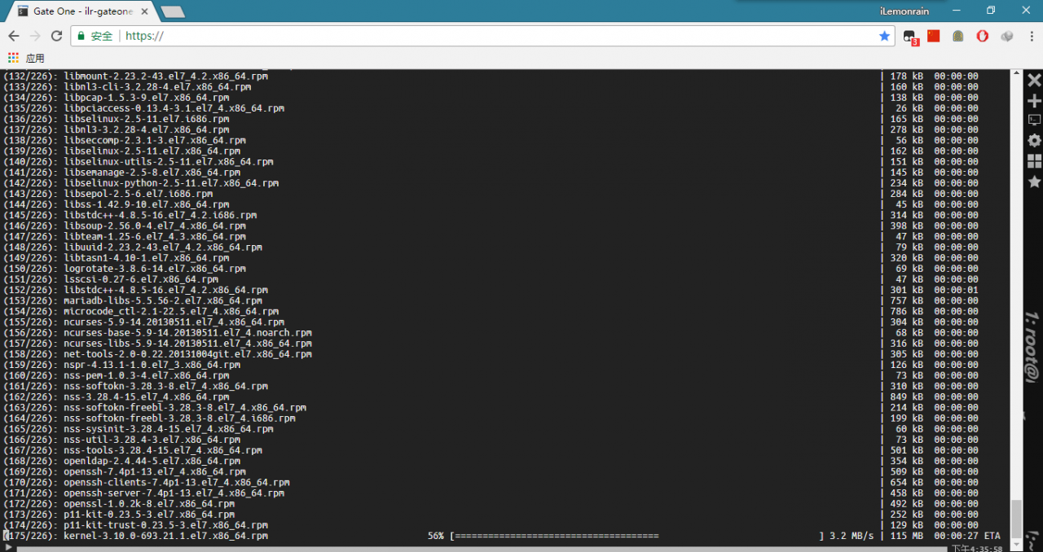This screenshot has width=1043, height=552.
Task: Open Gate One settings gear
Action: click(1034, 141)
